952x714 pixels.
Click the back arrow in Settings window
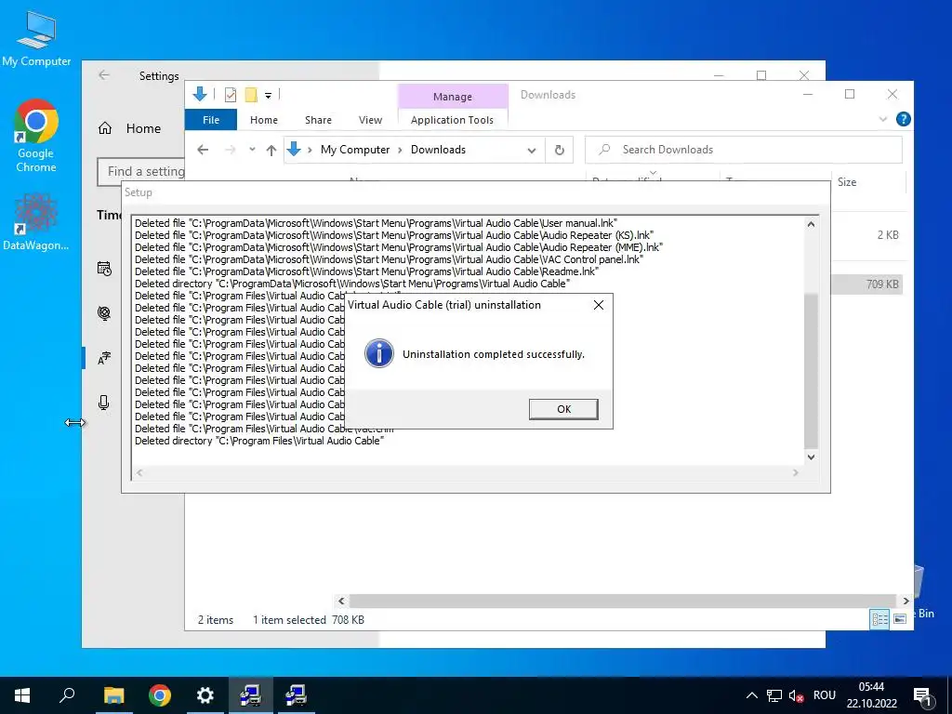click(104, 74)
